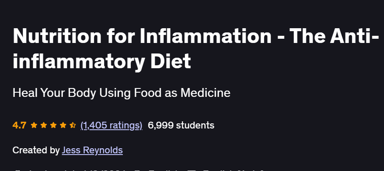
Task: Click the first orange rating star
Action: [x=34, y=126]
